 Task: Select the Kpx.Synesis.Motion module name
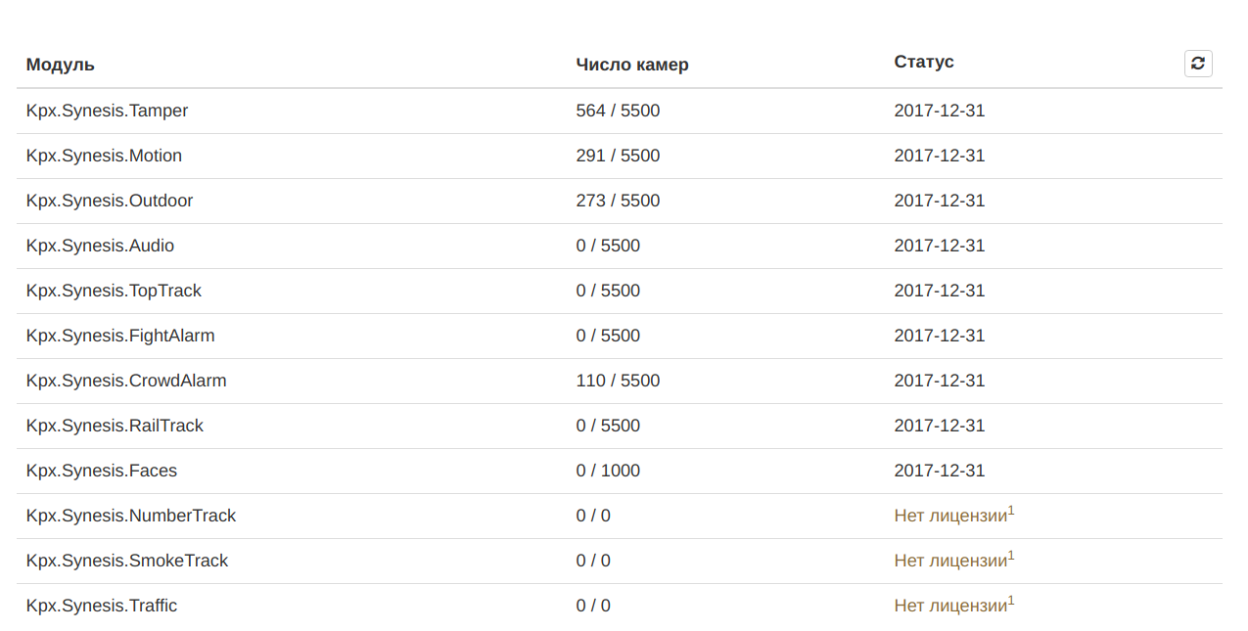tap(104, 156)
